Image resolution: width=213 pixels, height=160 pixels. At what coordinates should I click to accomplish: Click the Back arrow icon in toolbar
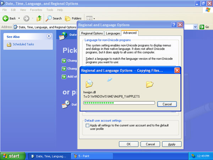click(x=6, y=18)
